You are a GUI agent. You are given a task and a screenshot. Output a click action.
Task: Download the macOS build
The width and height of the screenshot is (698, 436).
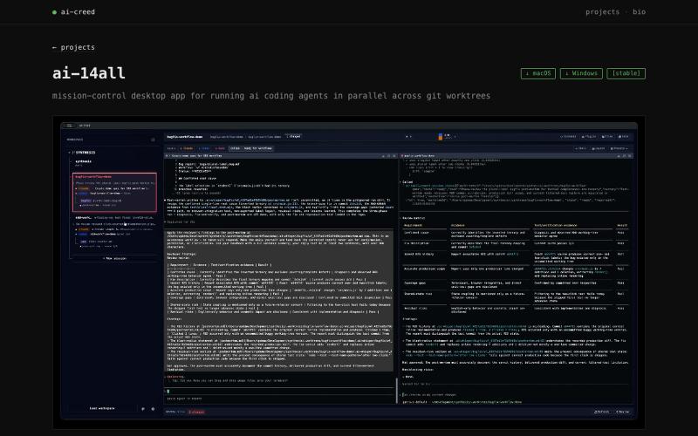[538, 73]
